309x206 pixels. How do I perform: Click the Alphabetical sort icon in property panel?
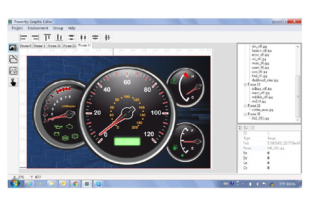coord(246,128)
